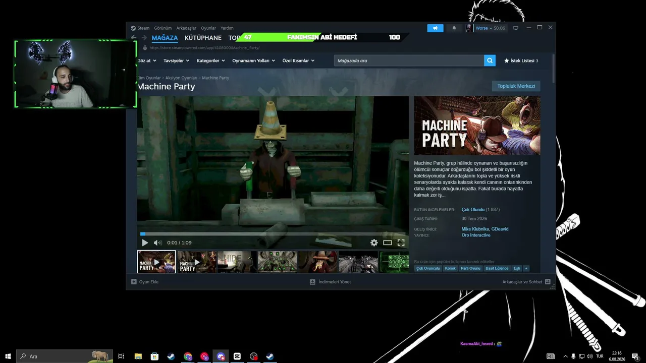Open the Steam notifications bell

point(454,28)
